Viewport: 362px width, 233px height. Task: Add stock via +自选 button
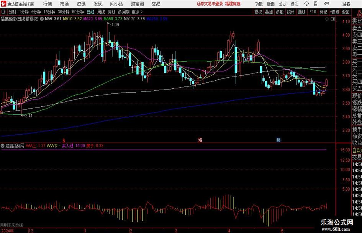pyautogui.click(x=334, y=12)
